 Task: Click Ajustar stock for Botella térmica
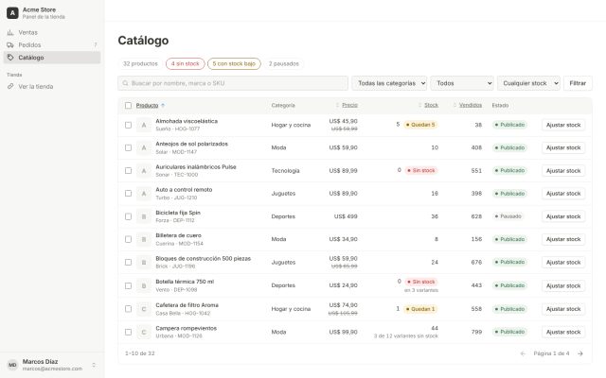coord(563,285)
